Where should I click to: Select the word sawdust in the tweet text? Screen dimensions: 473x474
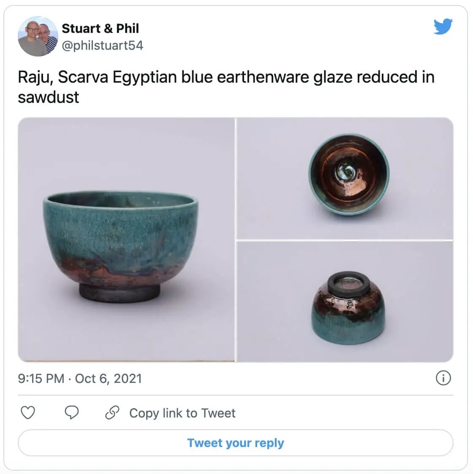click(x=49, y=96)
